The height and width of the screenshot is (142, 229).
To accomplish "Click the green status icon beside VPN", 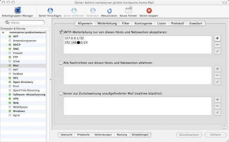I will [x=10, y=99].
